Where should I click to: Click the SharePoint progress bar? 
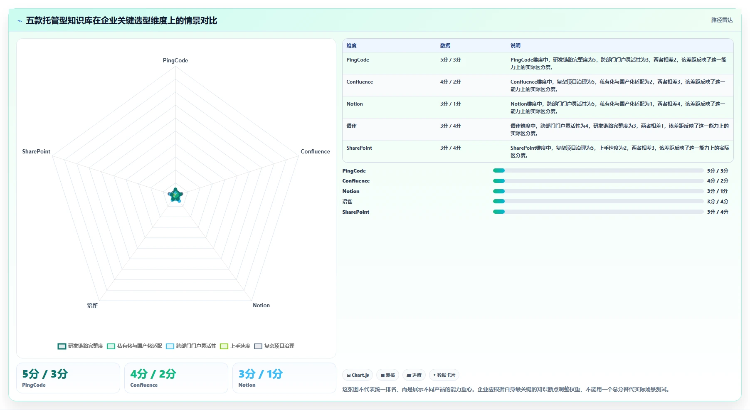click(598, 212)
